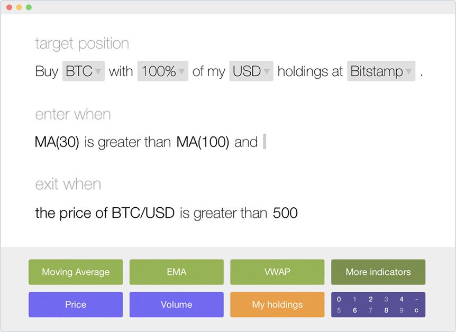
Task: Place the cursor after "and" in the enter condition
Action: 265,142
